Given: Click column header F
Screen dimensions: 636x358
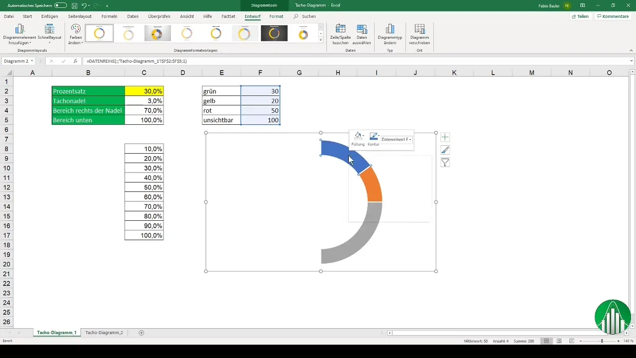Looking at the screenshot, I should click(260, 73).
